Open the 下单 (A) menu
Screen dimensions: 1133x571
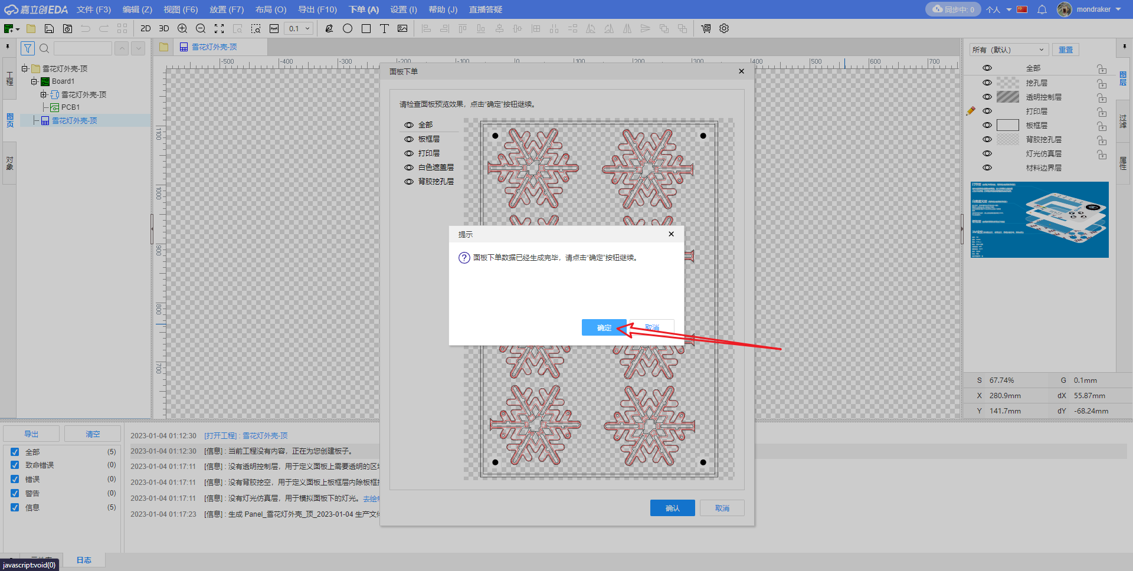(x=364, y=9)
